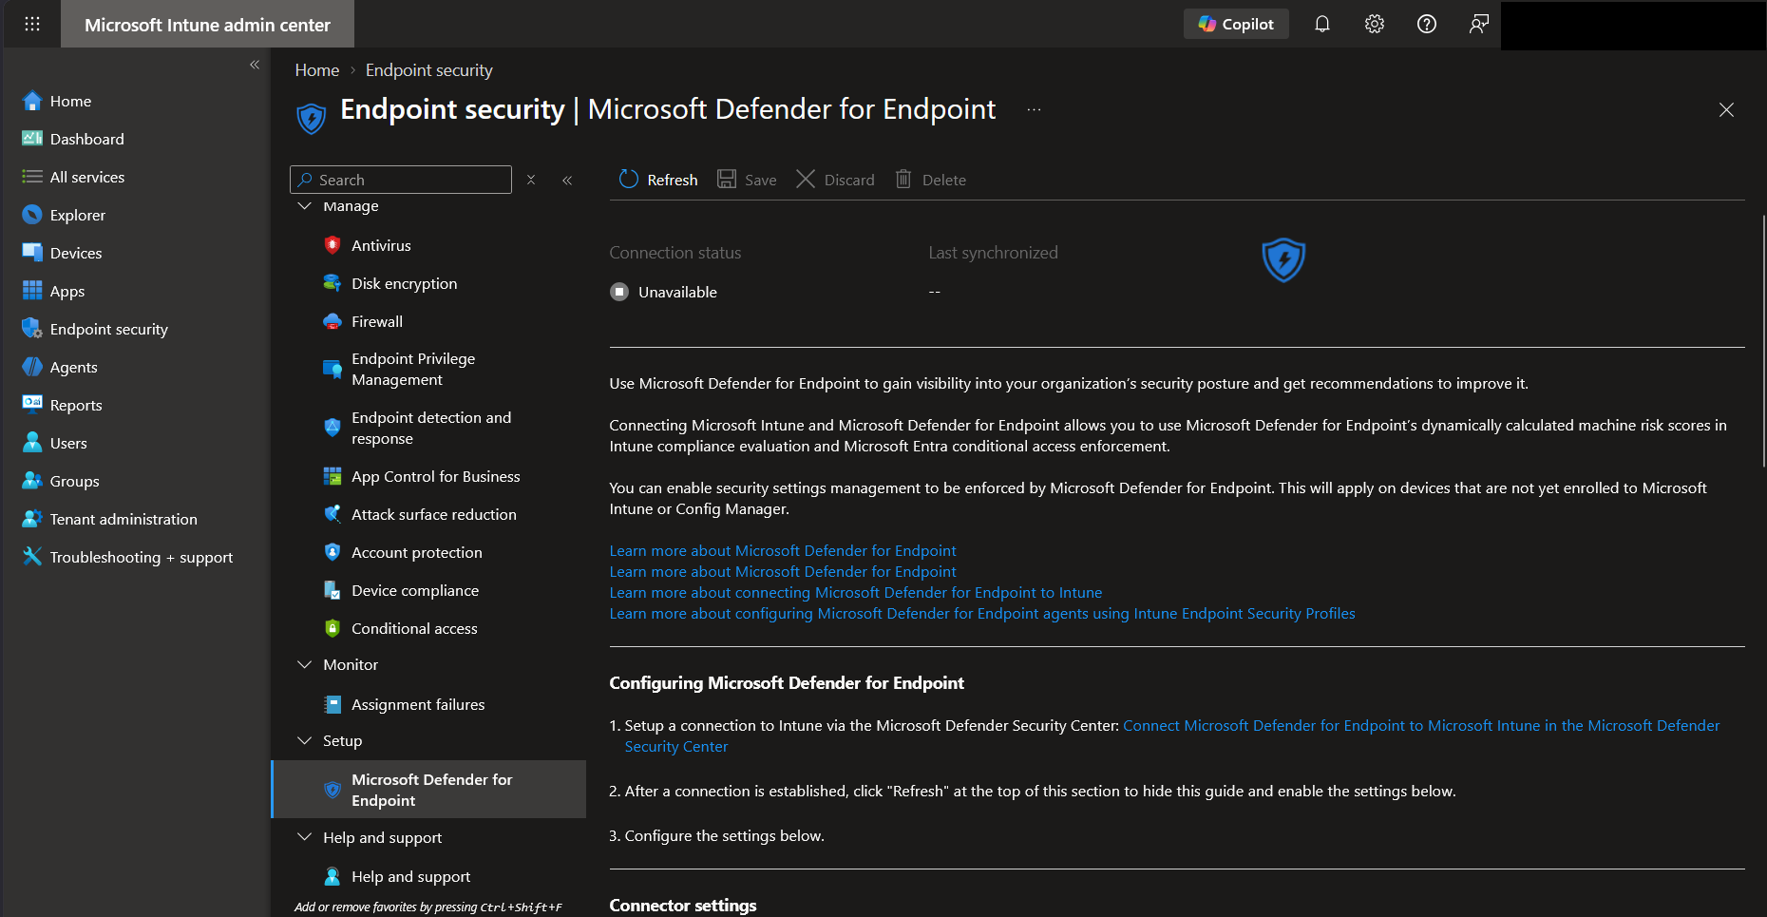This screenshot has height=917, width=1767.
Task: Click the Discard toolbar button
Action: (x=835, y=180)
